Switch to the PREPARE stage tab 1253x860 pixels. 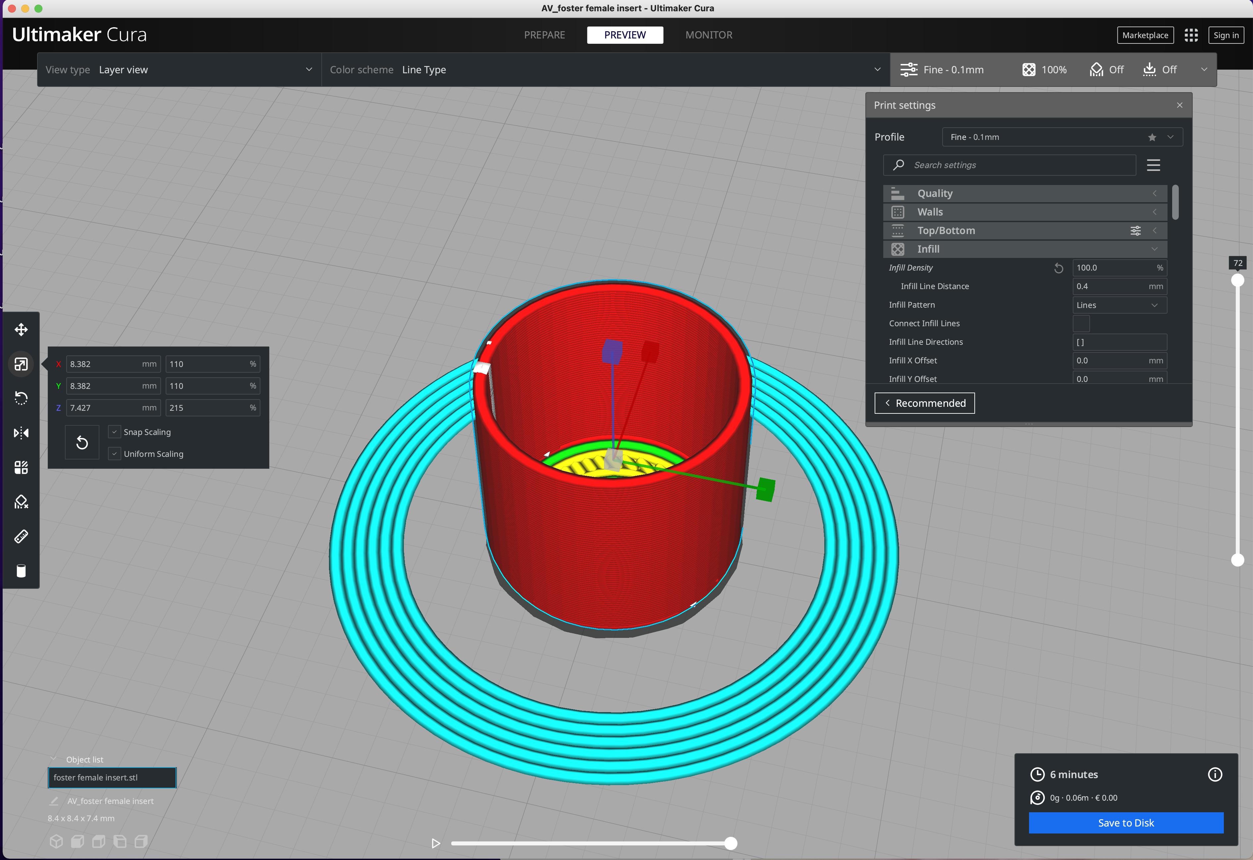[545, 35]
